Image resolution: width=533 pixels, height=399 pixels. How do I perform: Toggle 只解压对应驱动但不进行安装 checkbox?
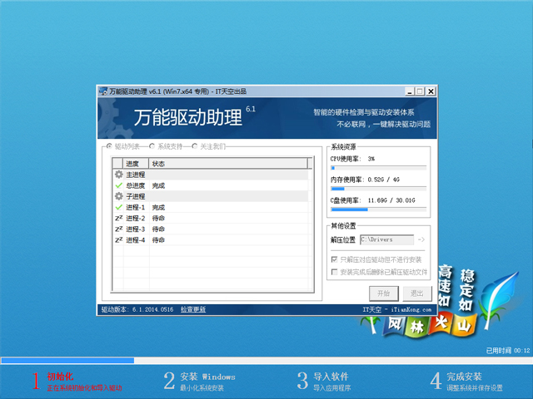(335, 259)
